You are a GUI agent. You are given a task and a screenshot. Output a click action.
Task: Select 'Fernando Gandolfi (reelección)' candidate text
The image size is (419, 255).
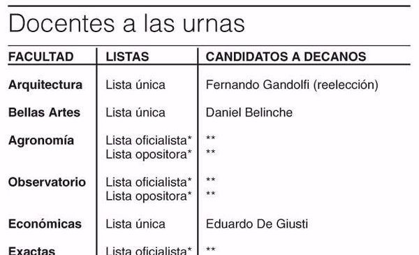pyautogui.click(x=292, y=85)
